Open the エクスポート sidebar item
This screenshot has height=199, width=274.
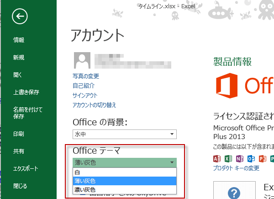(26, 168)
